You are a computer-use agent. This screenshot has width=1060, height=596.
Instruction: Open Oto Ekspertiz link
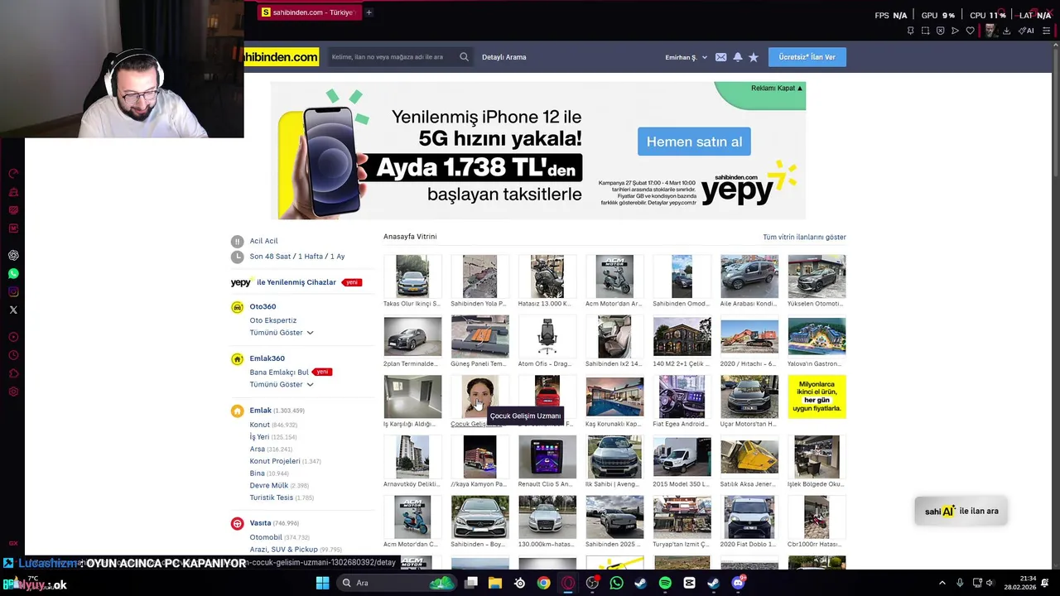[272, 320]
